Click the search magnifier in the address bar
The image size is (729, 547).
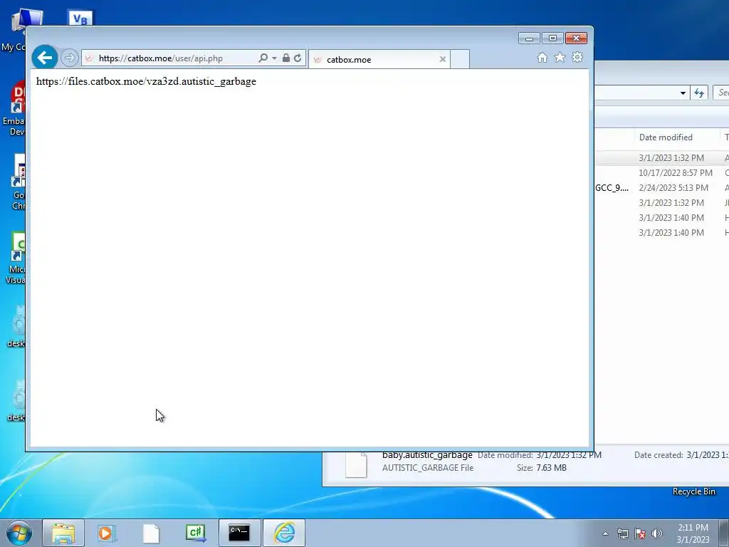[x=263, y=58]
